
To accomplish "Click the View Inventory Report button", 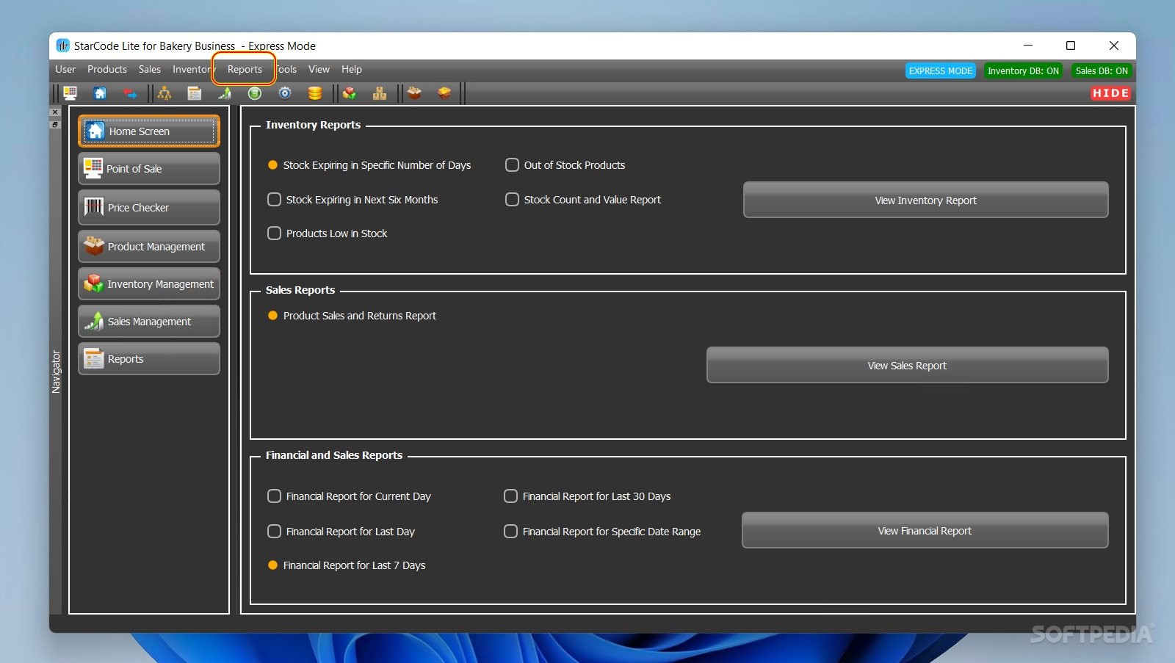I will (x=925, y=200).
